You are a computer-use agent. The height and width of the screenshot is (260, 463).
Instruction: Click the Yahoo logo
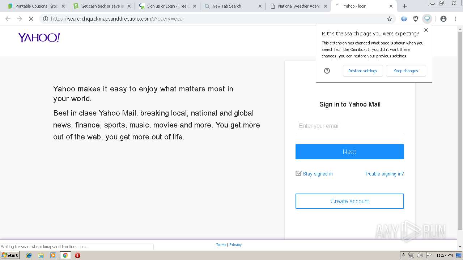39,38
